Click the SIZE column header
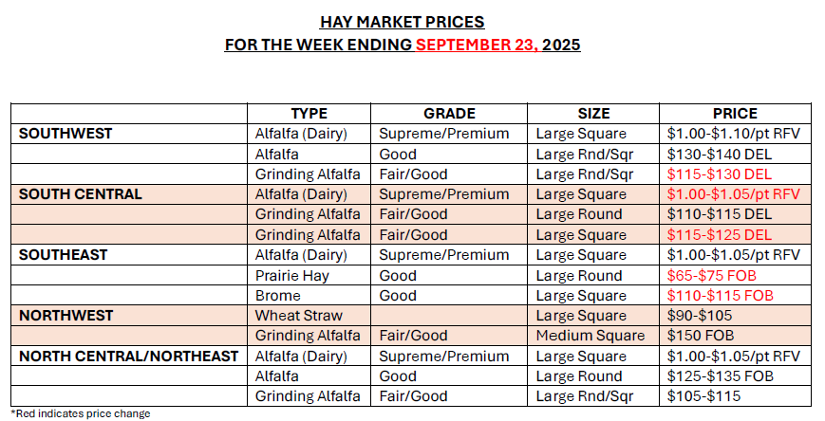825x421 pixels. click(x=593, y=114)
